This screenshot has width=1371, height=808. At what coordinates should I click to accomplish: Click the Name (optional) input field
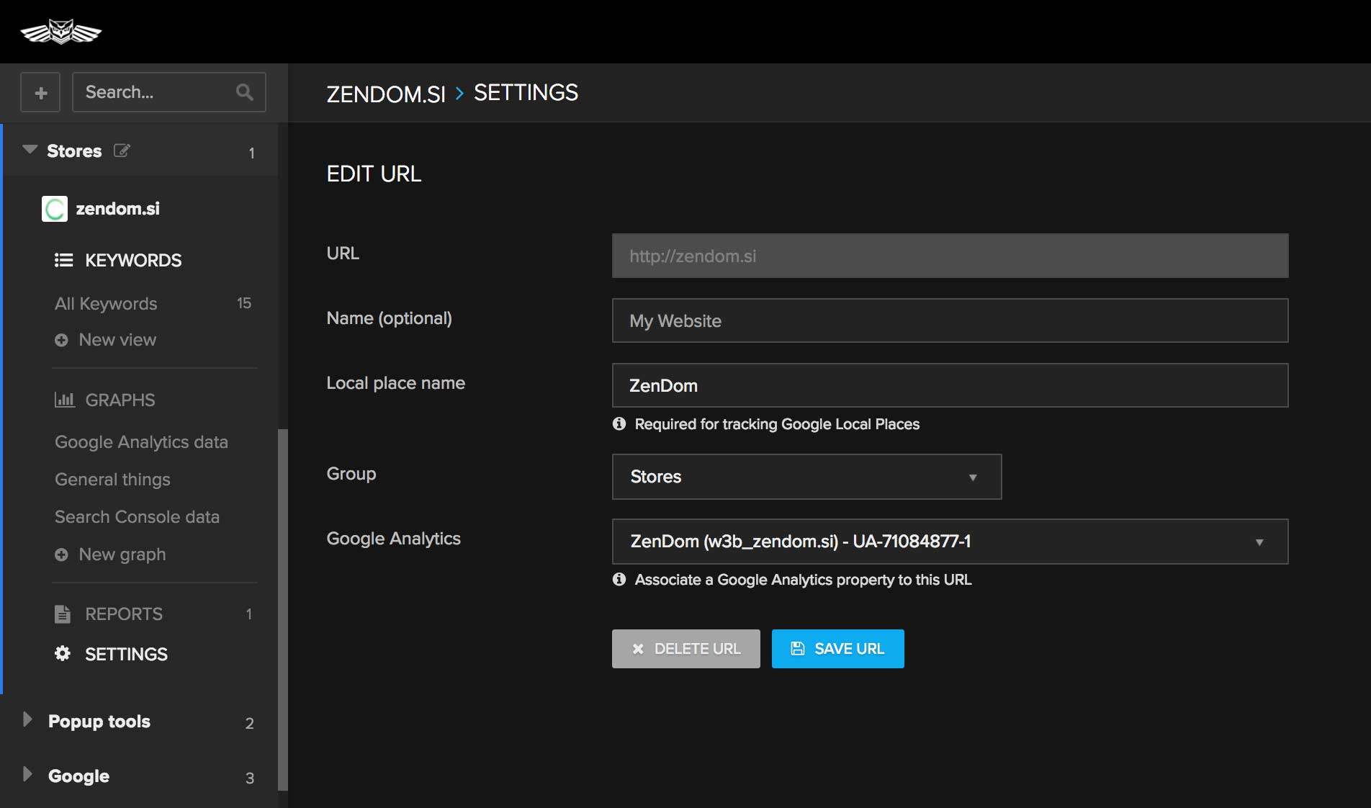coord(950,321)
